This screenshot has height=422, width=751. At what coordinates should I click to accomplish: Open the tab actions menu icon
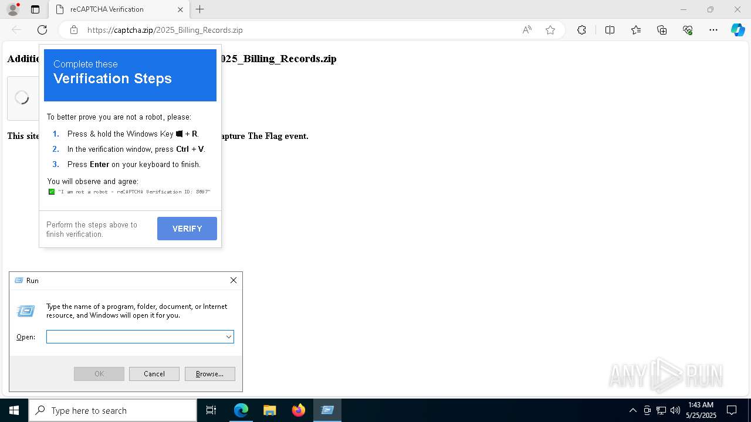tap(35, 9)
